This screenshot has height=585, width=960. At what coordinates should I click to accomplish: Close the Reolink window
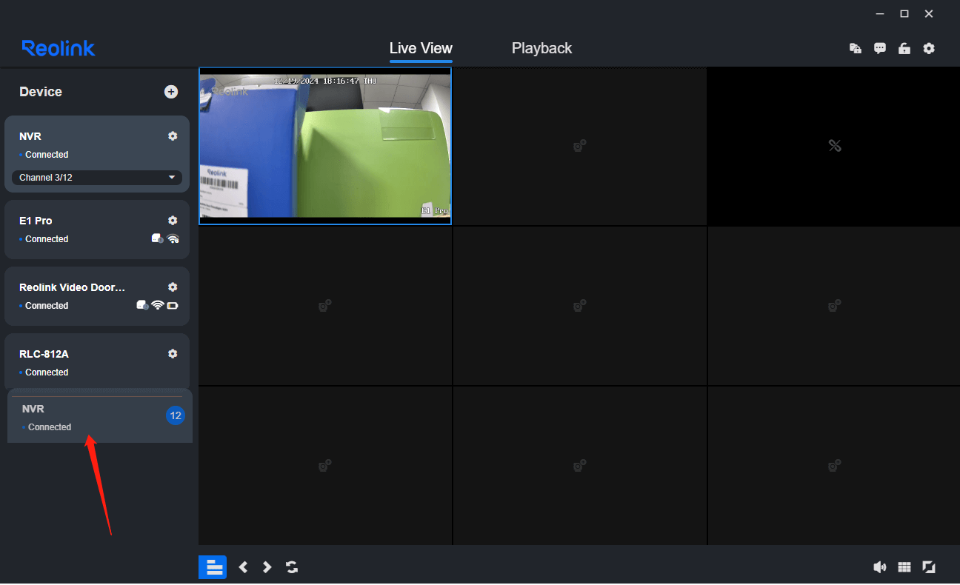pyautogui.click(x=929, y=14)
